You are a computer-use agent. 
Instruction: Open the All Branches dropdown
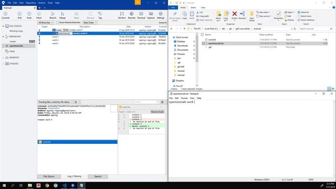click(46, 23)
